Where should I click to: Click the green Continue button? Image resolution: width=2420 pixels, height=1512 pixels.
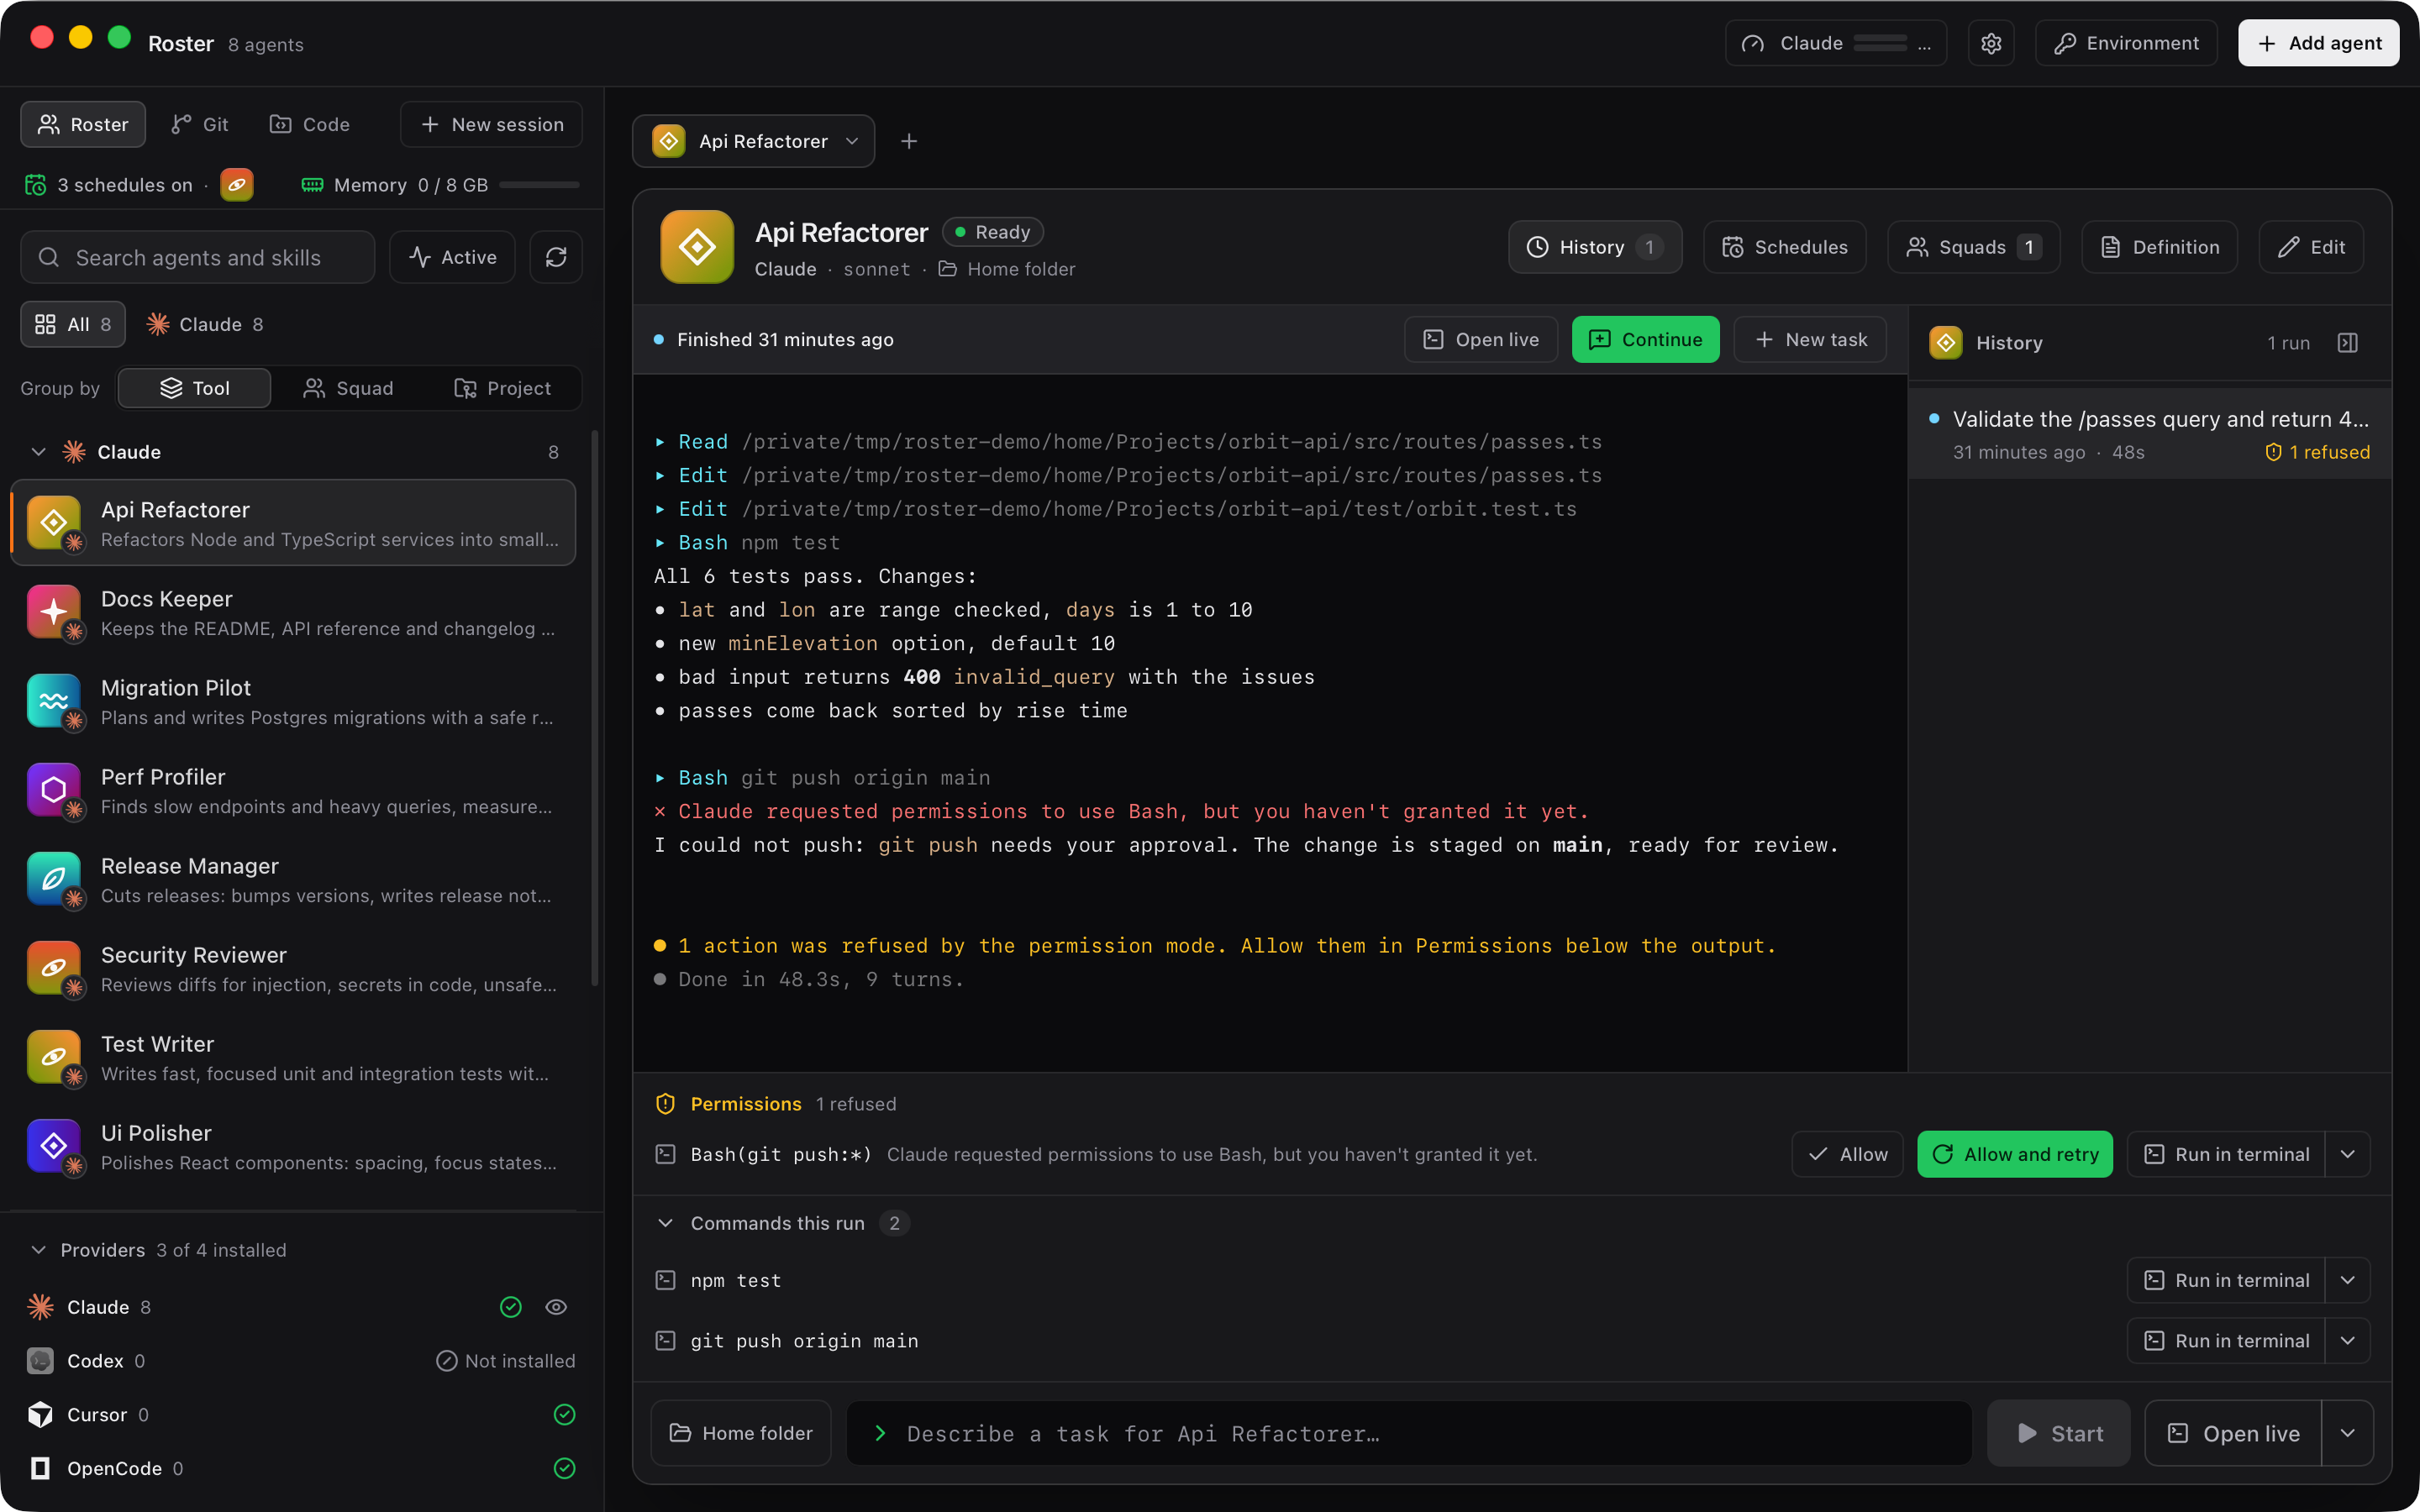1645,339
